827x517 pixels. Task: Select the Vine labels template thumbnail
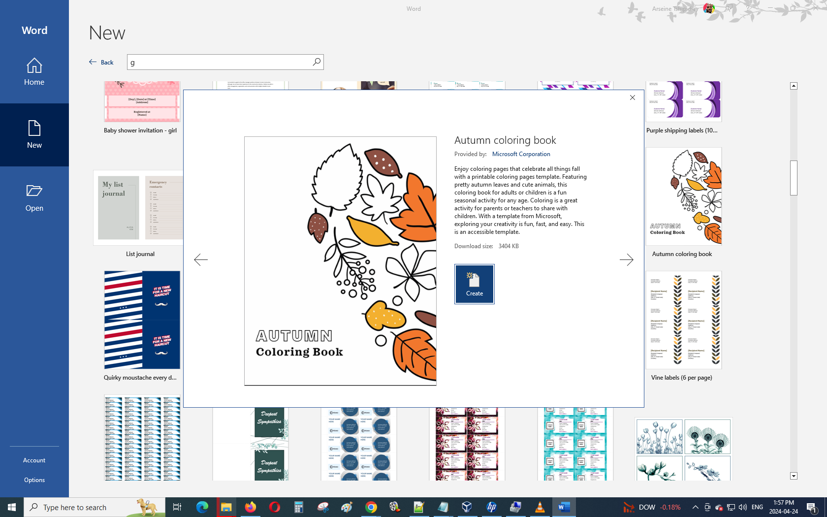[683, 320]
